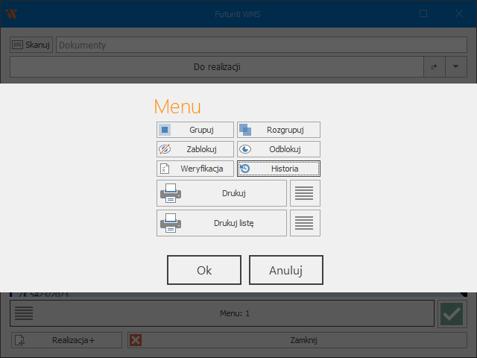The height and width of the screenshot is (358, 477).
Task: Click the Skanuj barcode button
Action: coord(31,45)
